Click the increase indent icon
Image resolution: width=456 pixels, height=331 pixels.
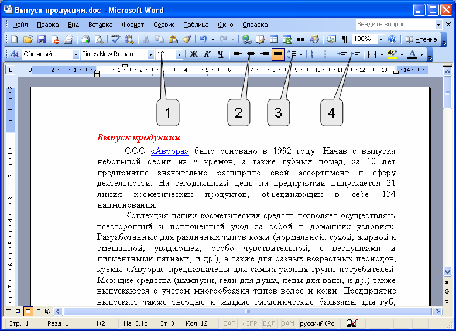pyautogui.click(x=355, y=54)
